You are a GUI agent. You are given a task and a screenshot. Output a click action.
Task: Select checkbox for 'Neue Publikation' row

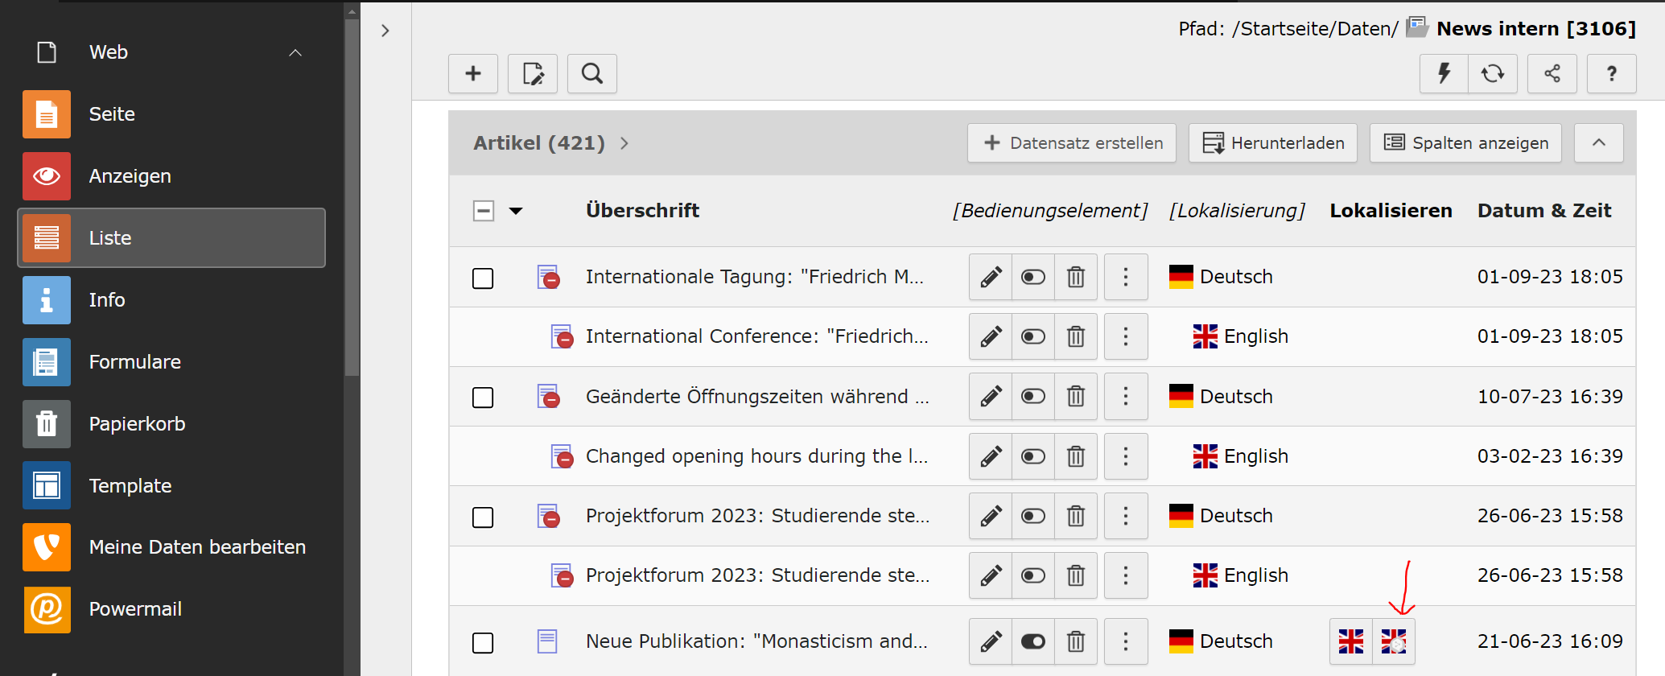click(x=483, y=643)
